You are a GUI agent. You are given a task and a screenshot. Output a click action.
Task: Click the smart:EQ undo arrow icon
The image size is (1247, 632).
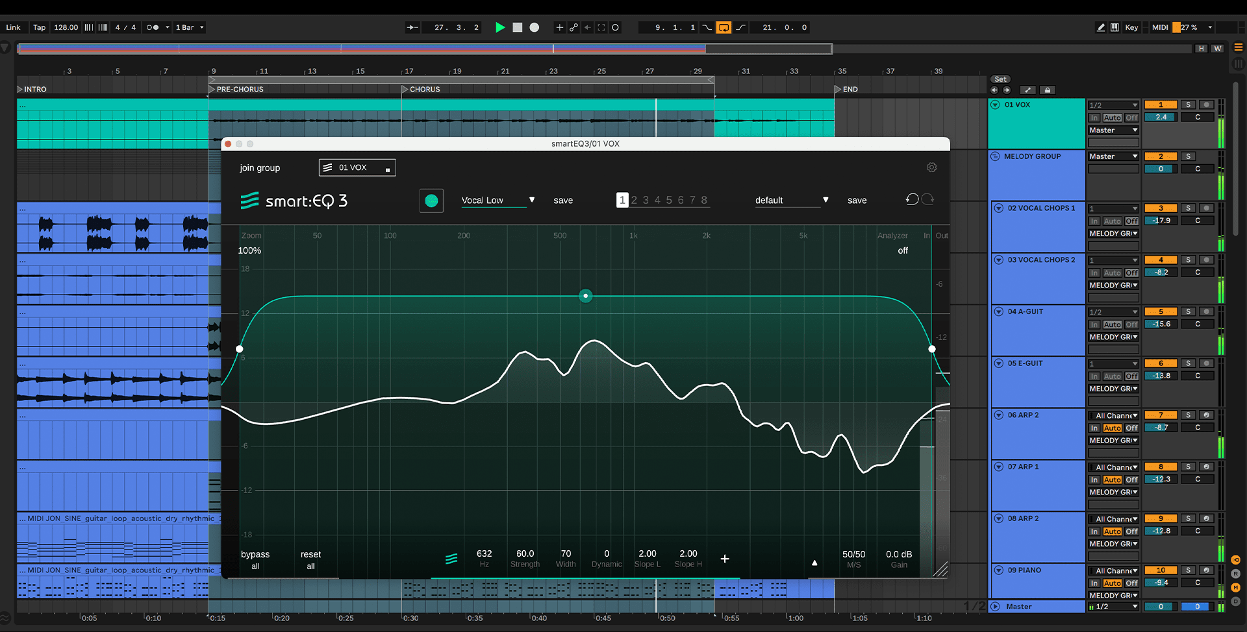[x=912, y=199]
